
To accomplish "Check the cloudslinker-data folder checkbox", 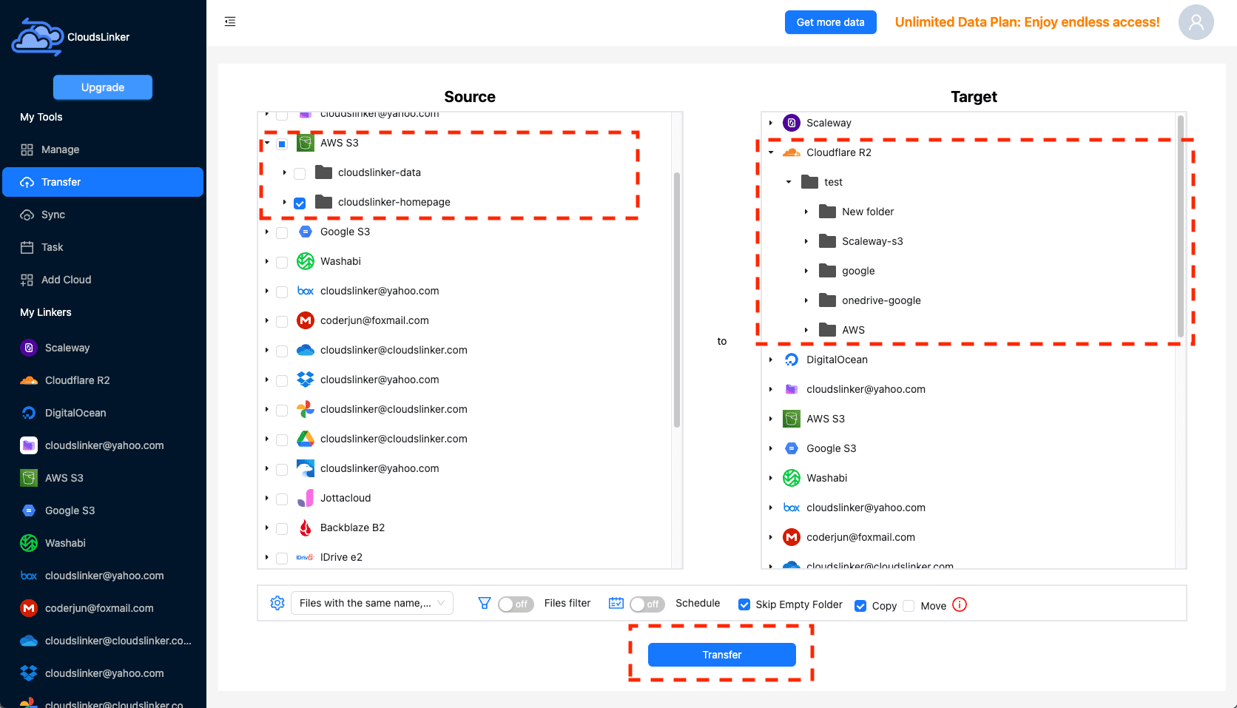I will 300,173.
